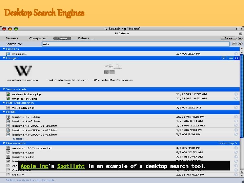Select evalmath.class.php file

coord(26,94)
